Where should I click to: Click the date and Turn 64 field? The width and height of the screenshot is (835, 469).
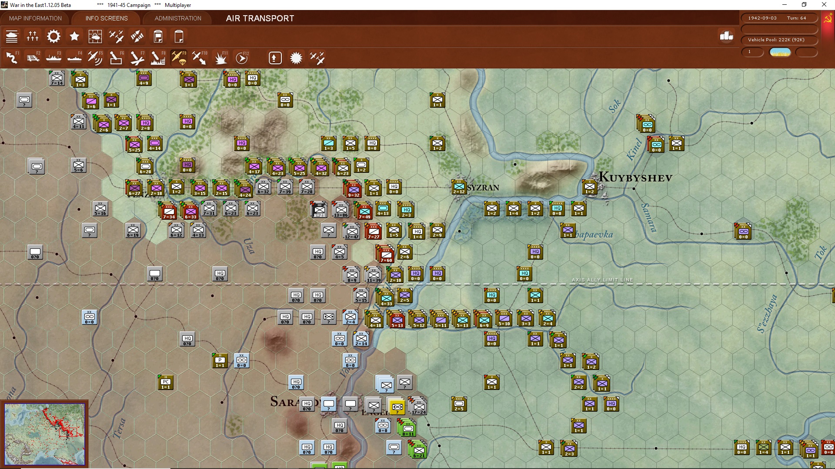click(x=779, y=18)
